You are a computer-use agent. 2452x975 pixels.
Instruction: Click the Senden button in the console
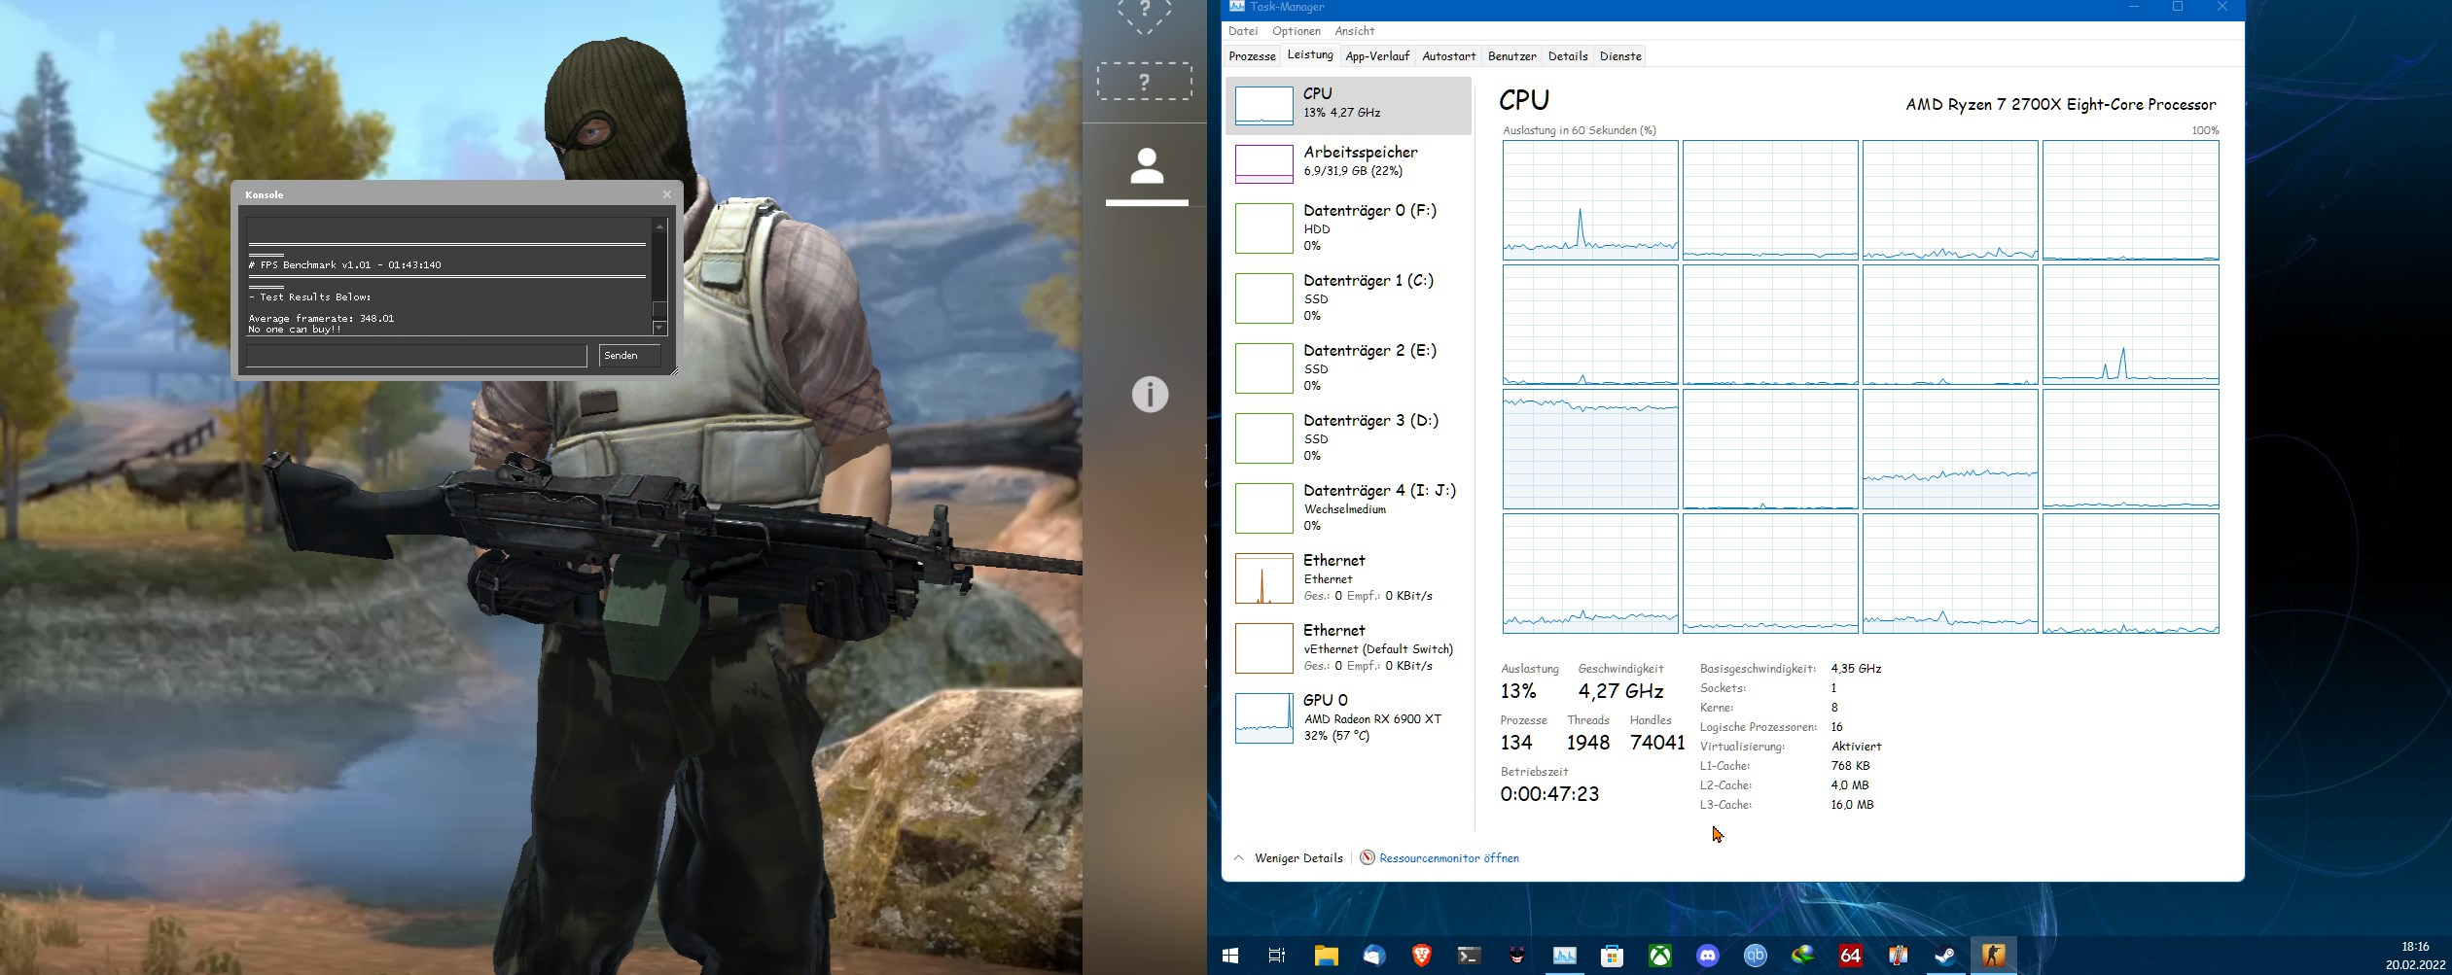point(628,356)
